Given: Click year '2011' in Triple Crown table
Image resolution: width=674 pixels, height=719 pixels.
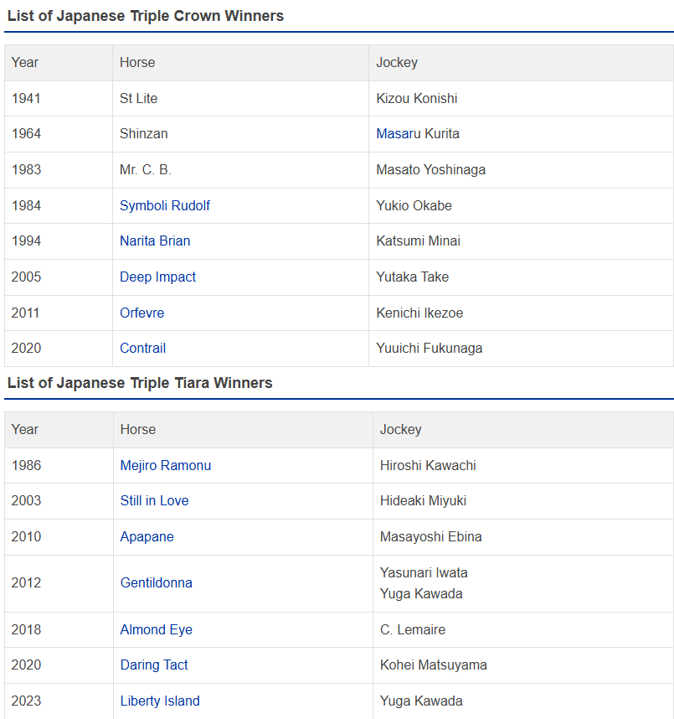Looking at the screenshot, I should coord(25,313).
